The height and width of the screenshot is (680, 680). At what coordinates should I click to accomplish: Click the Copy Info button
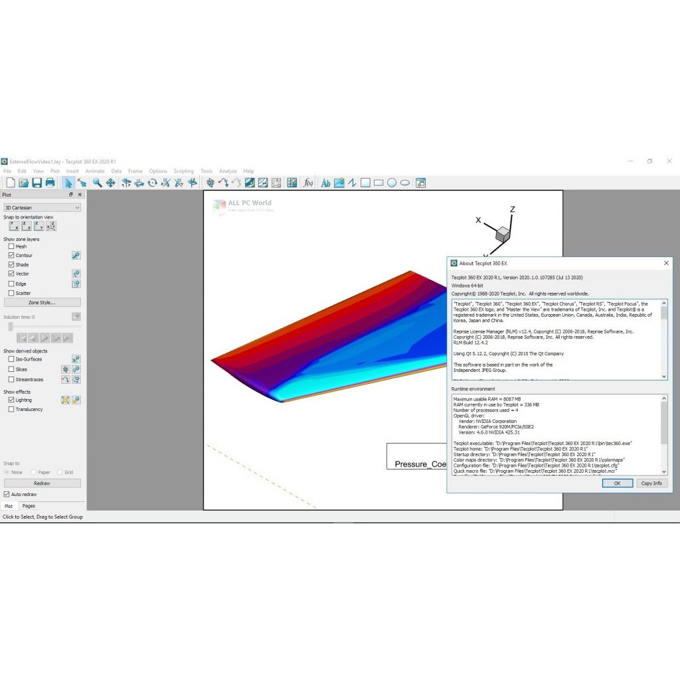click(x=651, y=483)
